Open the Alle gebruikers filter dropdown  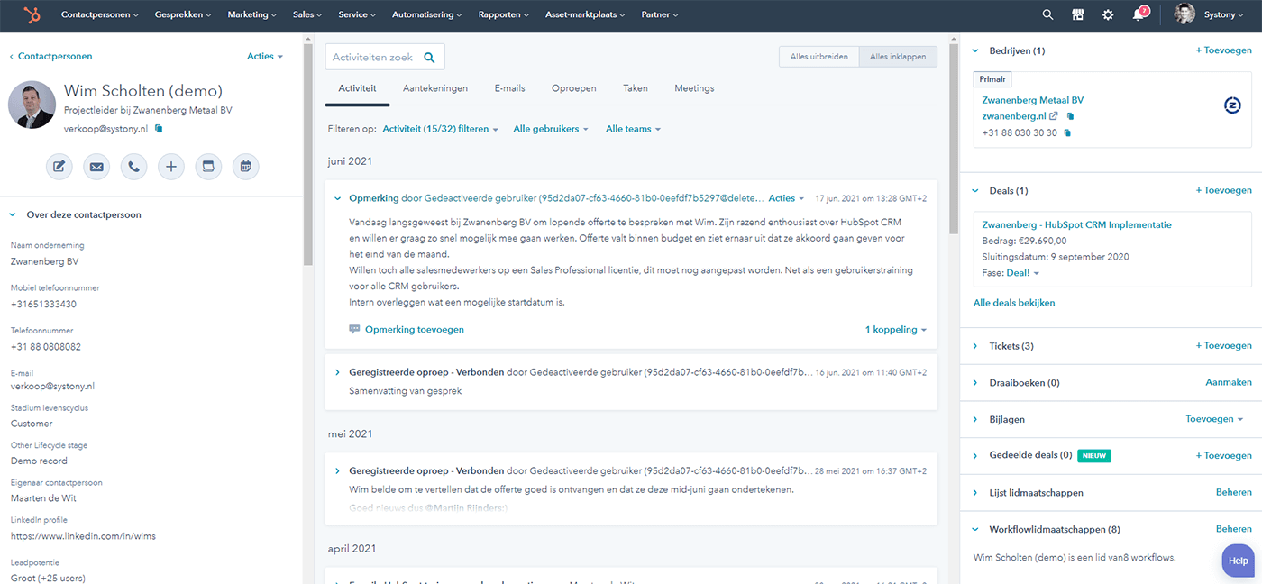coord(551,129)
